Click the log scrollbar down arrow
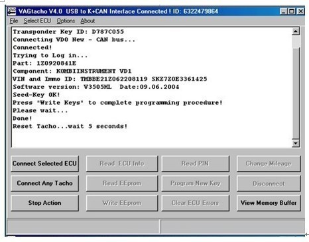 296,143
